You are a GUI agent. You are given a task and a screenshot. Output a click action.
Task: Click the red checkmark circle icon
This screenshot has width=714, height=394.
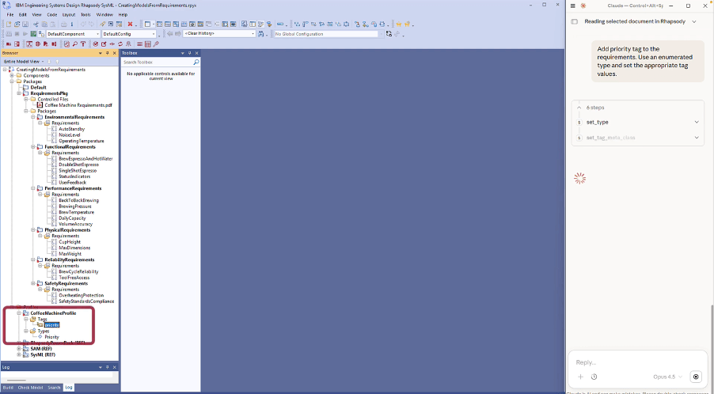click(x=96, y=44)
